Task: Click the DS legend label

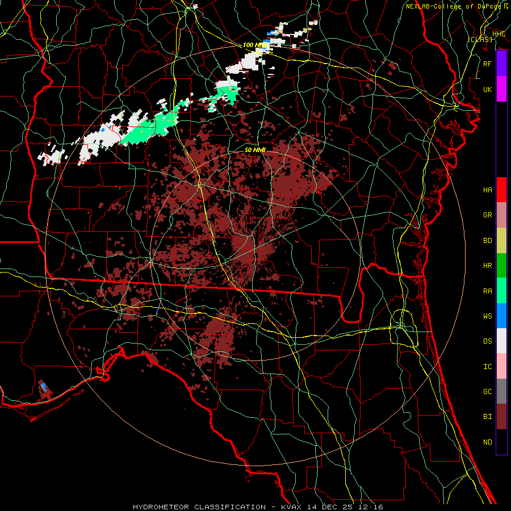Action: coord(488,341)
